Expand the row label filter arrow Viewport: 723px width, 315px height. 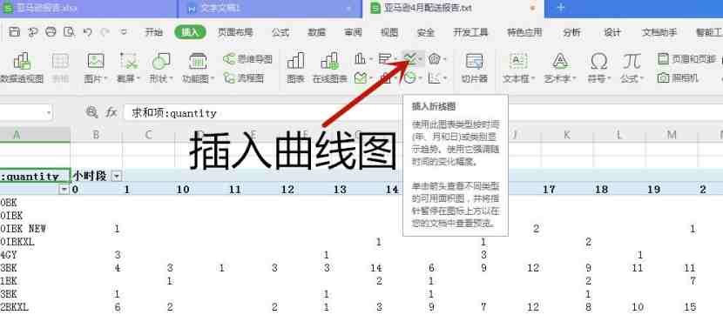click(64, 190)
